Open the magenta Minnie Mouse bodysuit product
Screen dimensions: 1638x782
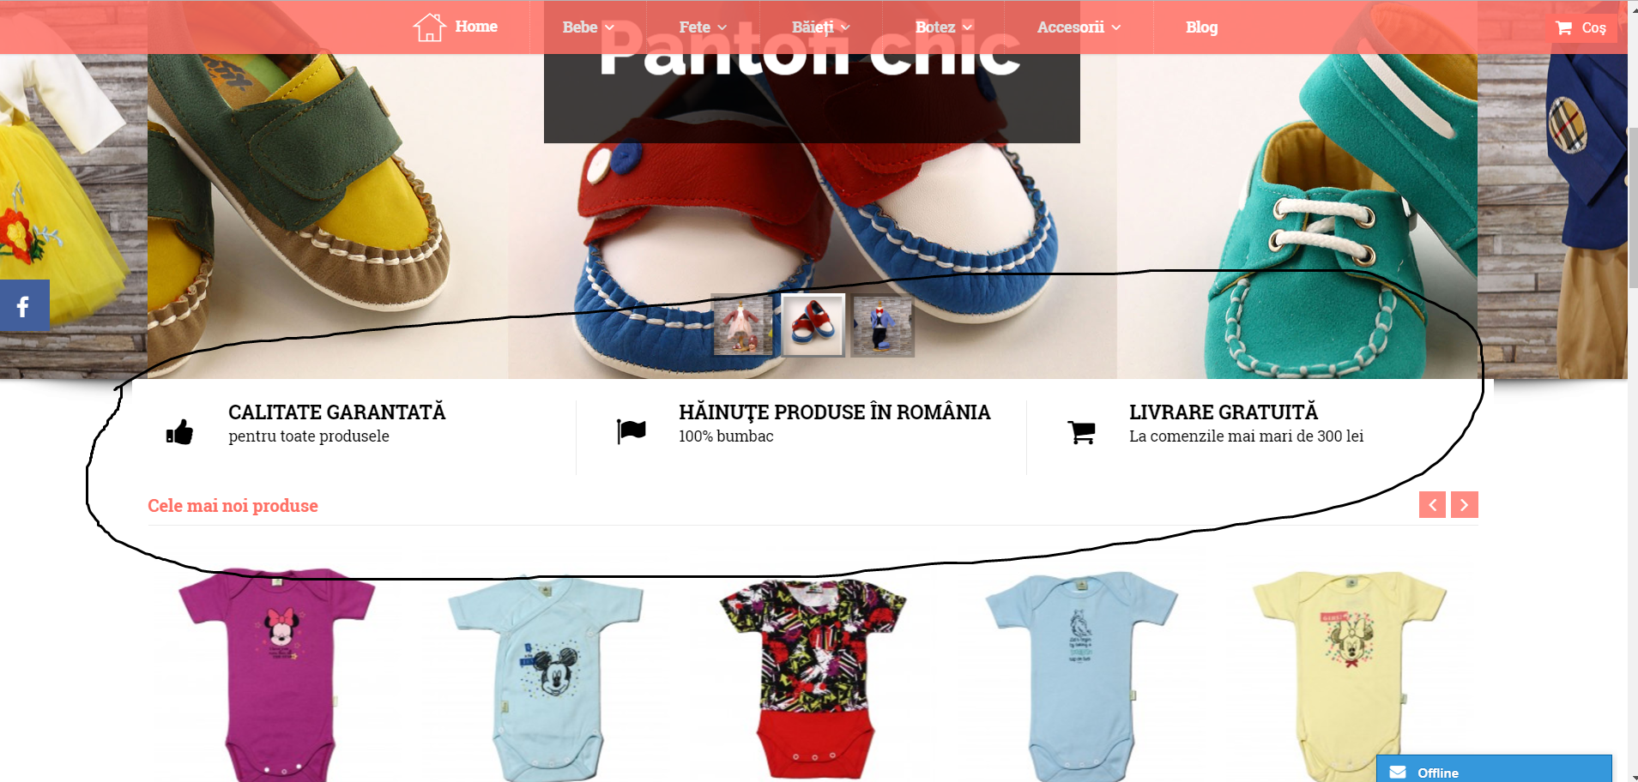(276, 675)
